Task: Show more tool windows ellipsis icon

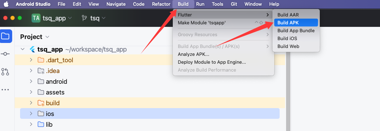Action: click(x=5, y=89)
